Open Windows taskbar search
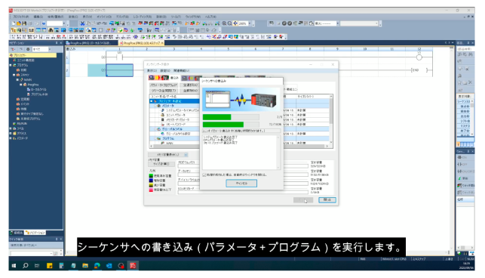The image size is (485, 278). pyautogui.click(x=26, y=266)
